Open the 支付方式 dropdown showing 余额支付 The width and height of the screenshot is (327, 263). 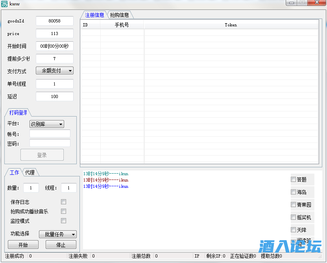(x=55, y=71)
